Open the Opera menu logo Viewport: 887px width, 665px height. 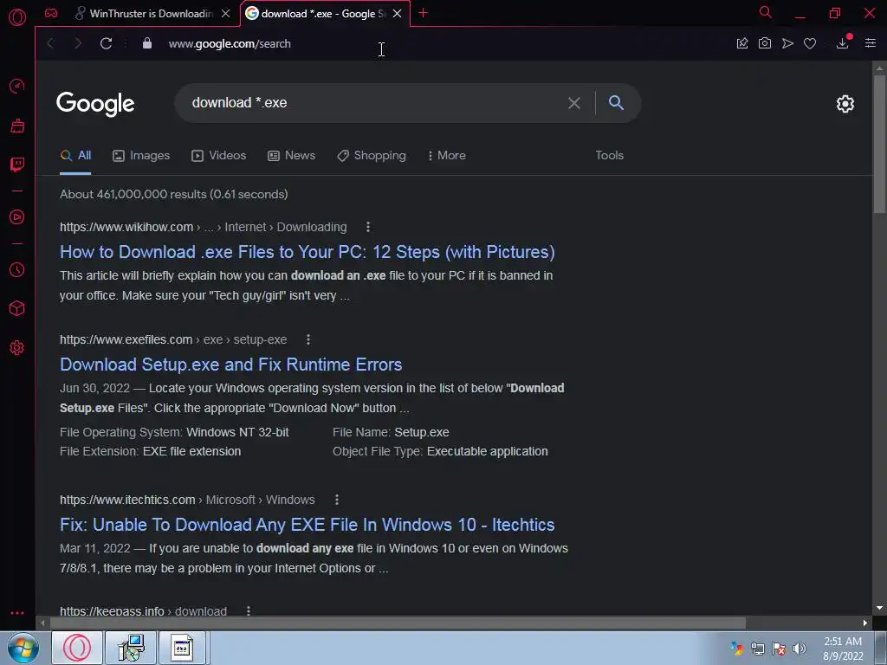coord(17,17)
